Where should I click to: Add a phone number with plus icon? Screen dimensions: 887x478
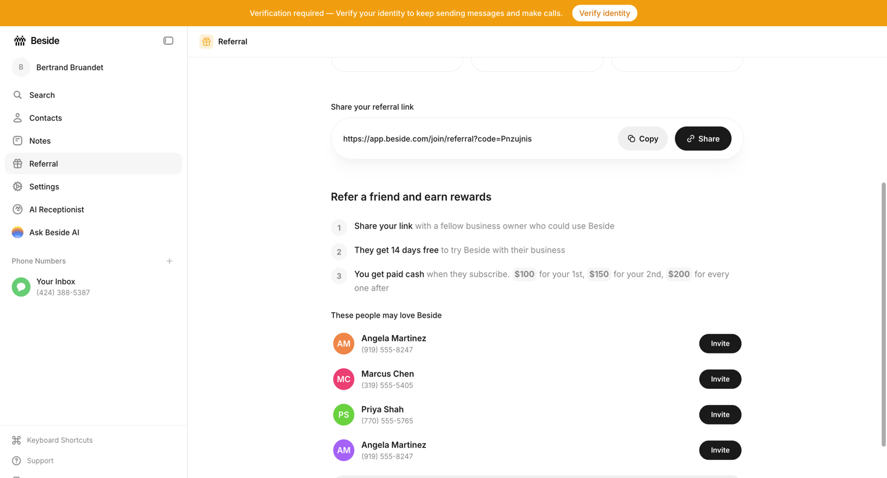point(170,261)
